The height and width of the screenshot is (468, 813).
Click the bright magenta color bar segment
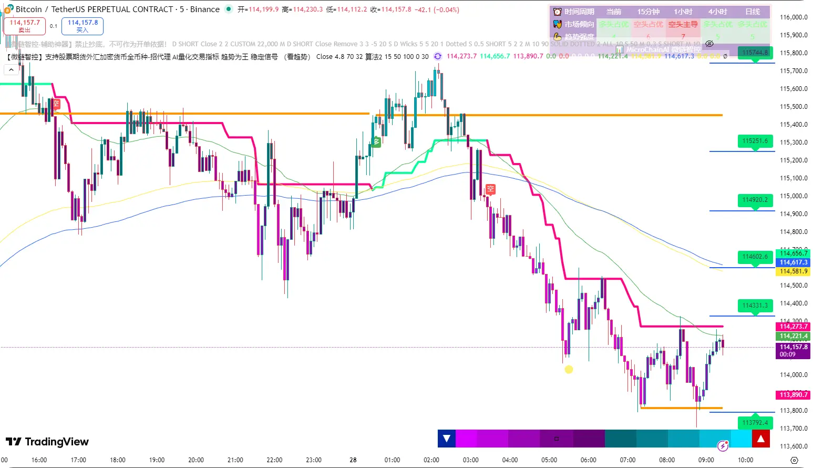tap(466, 439)
